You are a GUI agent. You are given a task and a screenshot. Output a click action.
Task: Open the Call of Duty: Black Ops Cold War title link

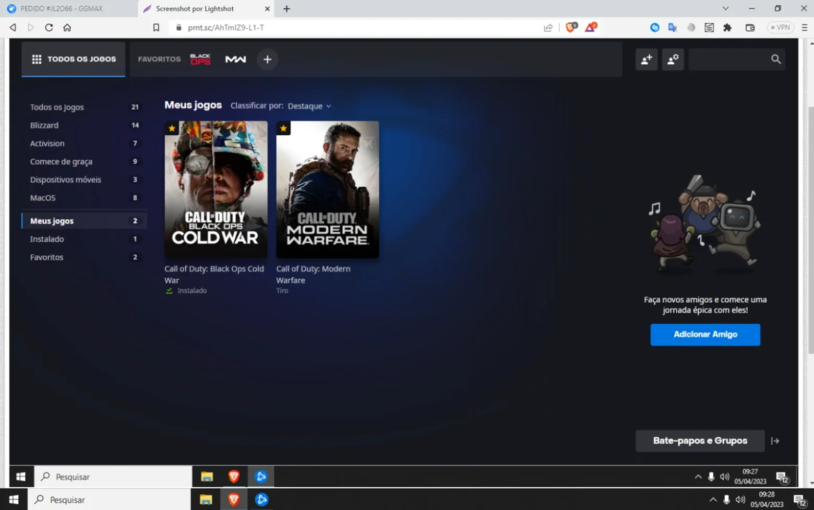pos(214,275)
